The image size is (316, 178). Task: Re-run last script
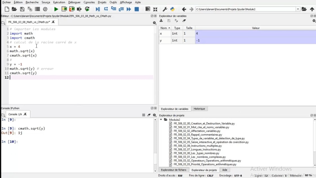click(87, 9)
